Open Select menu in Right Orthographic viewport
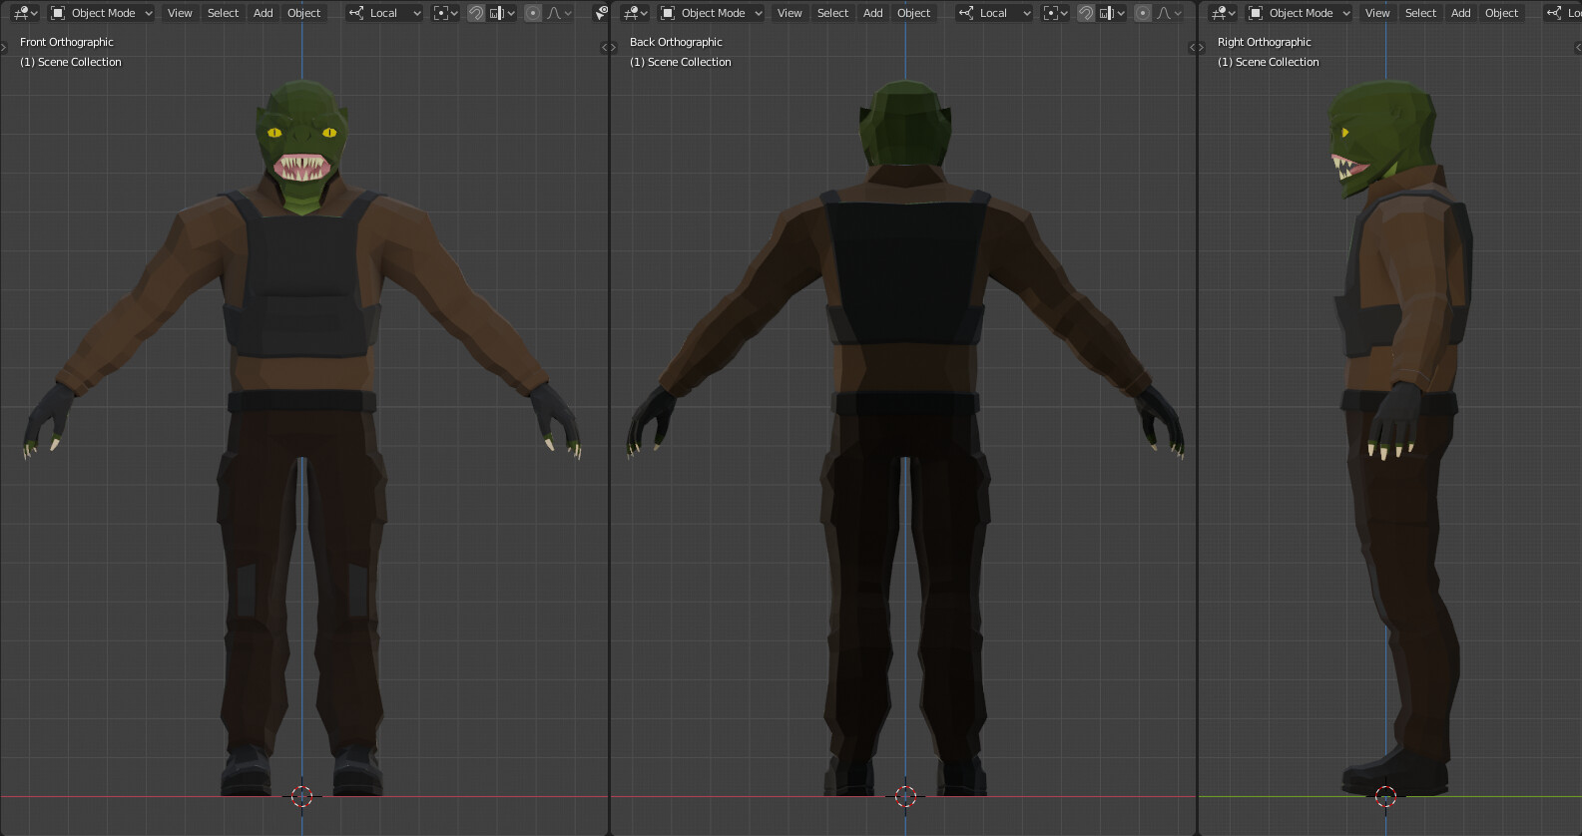 (x=1420, y=13)
